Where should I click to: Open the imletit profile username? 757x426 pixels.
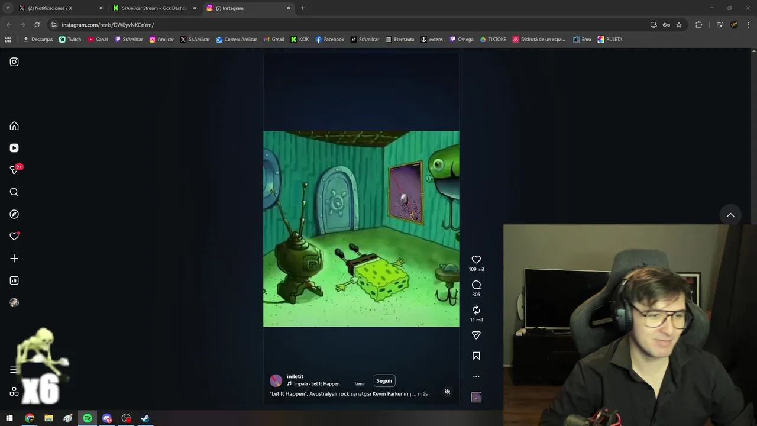point(295,376)
